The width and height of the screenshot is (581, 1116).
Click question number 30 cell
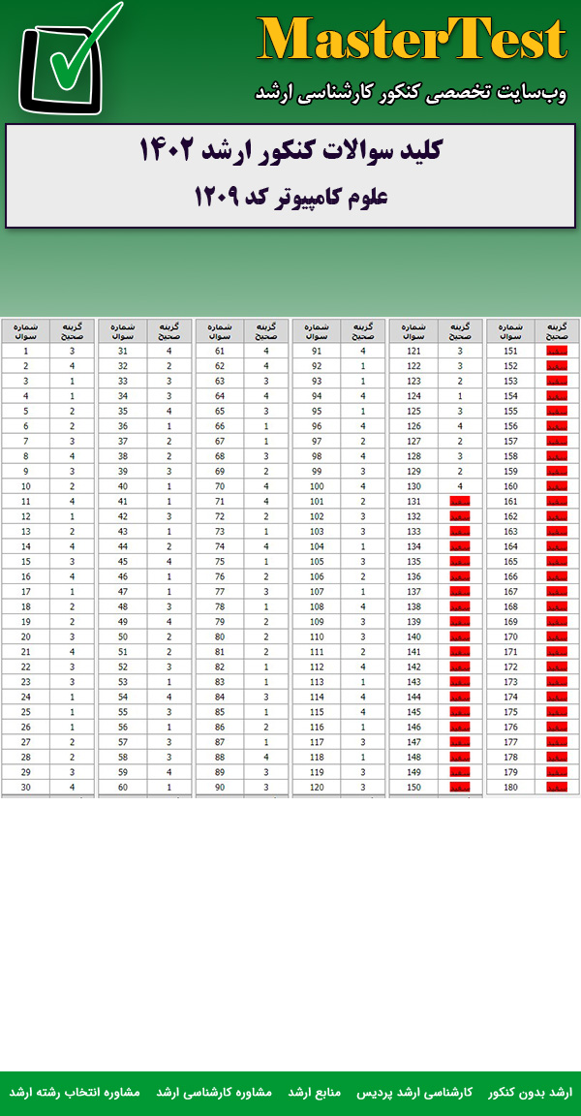(x=25, y=786)
